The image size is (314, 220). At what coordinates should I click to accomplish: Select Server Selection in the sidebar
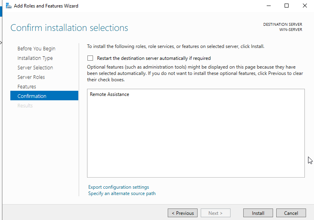point(35,67)
